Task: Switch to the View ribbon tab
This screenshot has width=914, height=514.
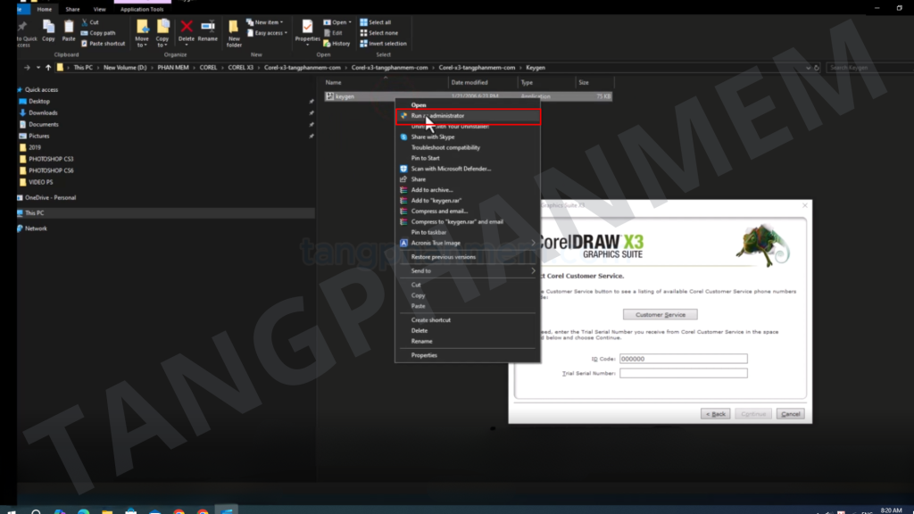Action: point(99,9)
